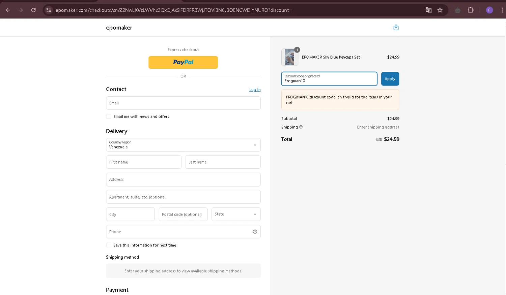Click into the Last name field
The width and height of the screenshot is (506, 295).
pyautogui.click(x=223, y=162)
